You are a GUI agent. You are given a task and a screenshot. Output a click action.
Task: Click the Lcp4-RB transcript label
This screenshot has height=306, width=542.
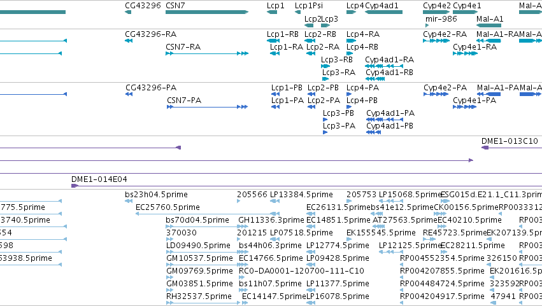click(362, 47)
